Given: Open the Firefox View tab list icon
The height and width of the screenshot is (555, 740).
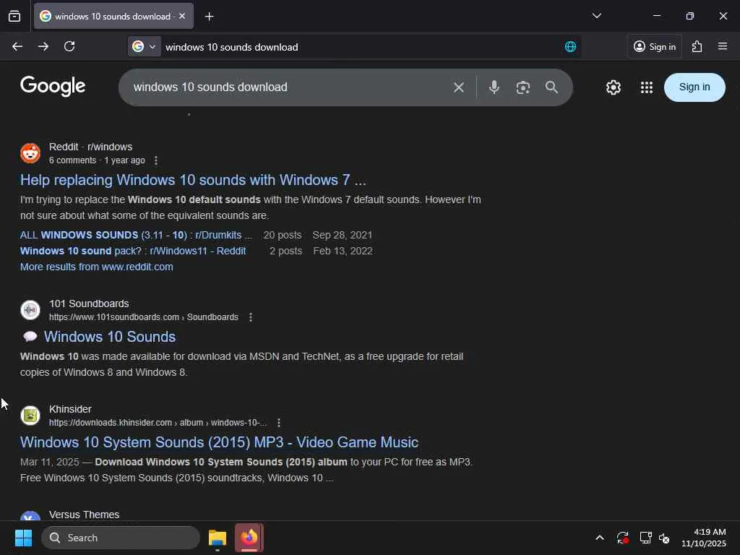Looking at the screenshot, I should tap(14, 17).
